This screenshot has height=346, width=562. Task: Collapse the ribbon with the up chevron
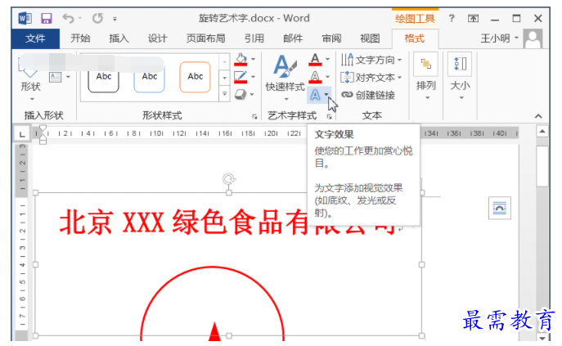click(x=538, y=116)
